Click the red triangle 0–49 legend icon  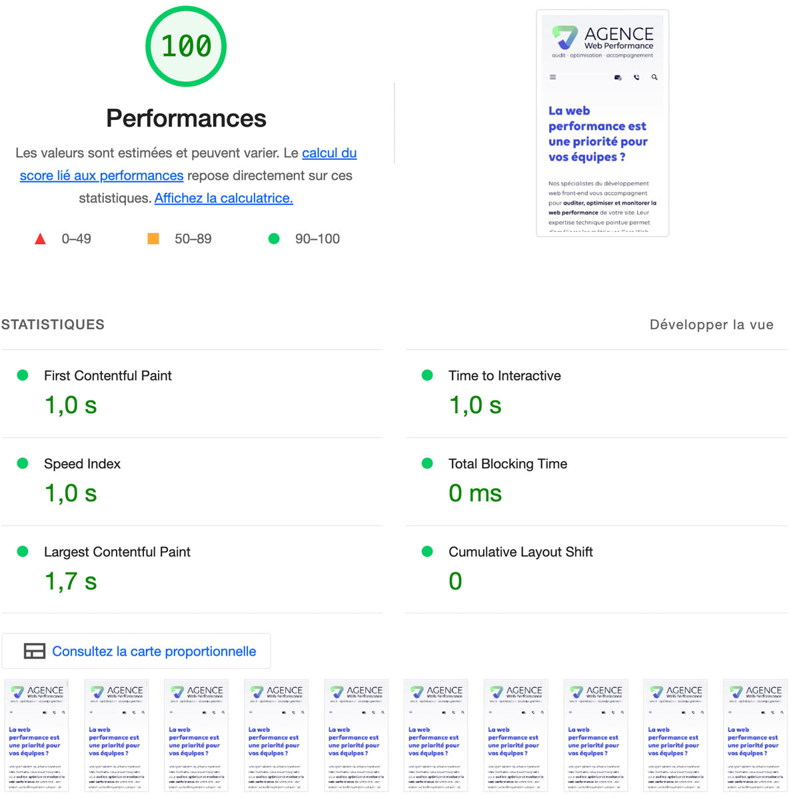[x=40, y=239]
